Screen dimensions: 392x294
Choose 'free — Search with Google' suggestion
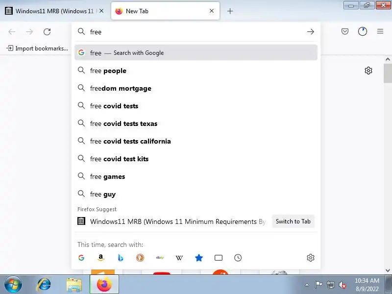coord(196,53)
